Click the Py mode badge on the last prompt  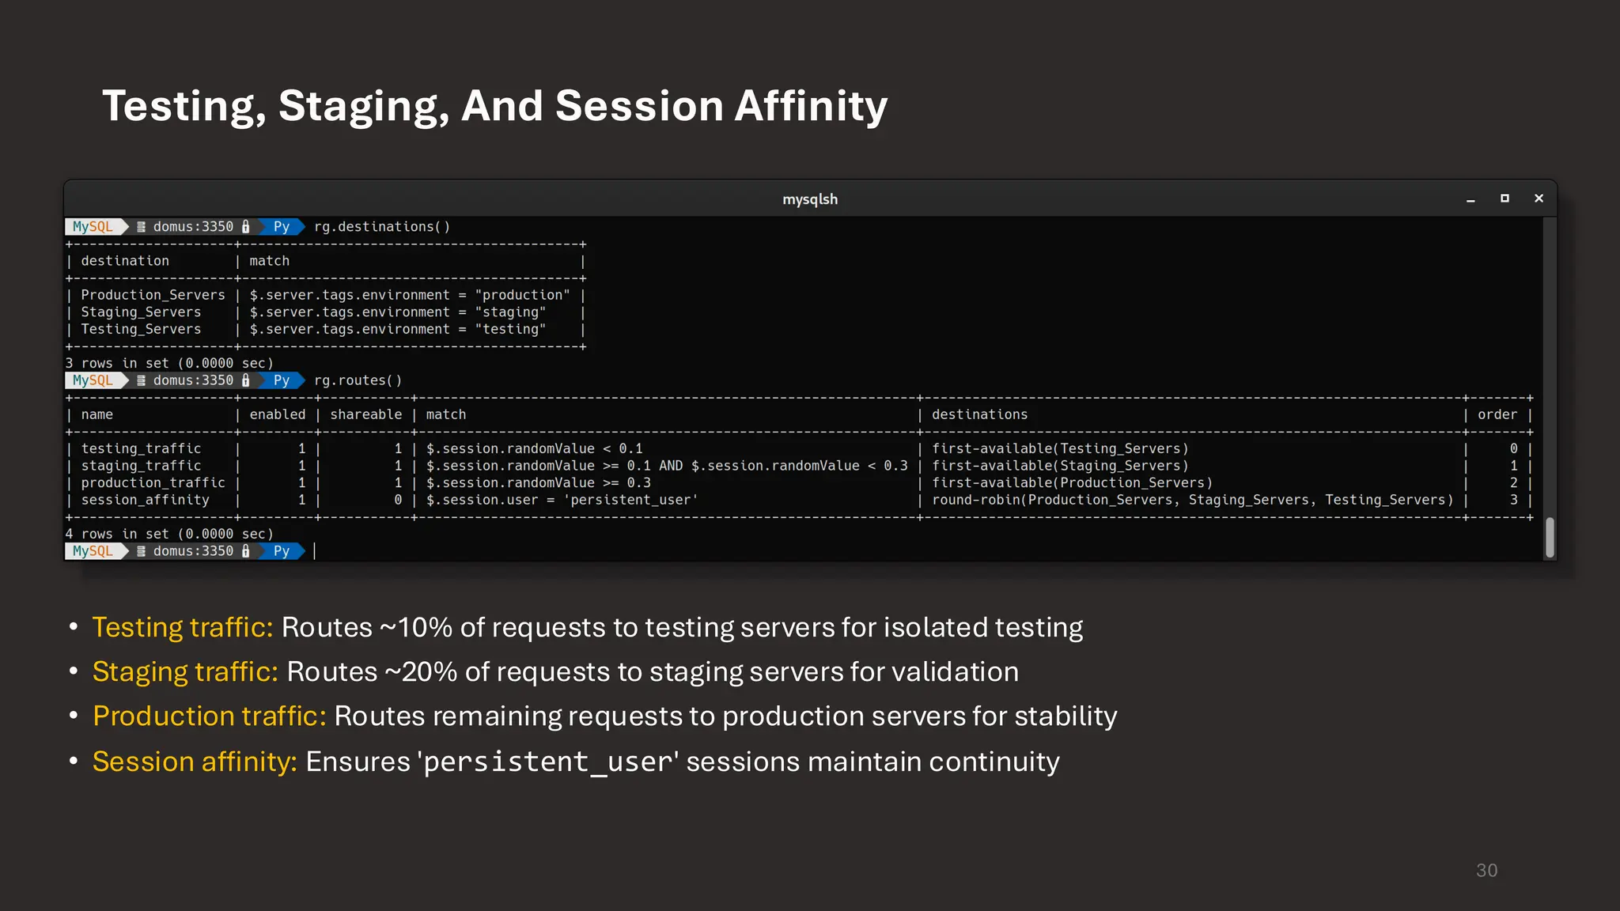tap(282, 551)
